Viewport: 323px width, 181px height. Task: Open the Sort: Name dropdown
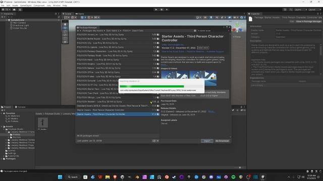114,31
